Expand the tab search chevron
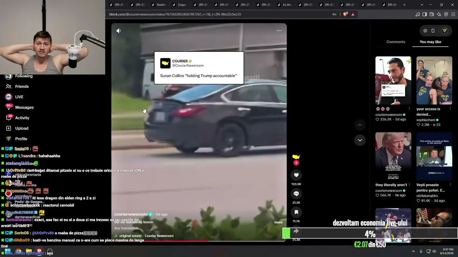The width and height of the screenshot is (458, 257). [422, 5]
